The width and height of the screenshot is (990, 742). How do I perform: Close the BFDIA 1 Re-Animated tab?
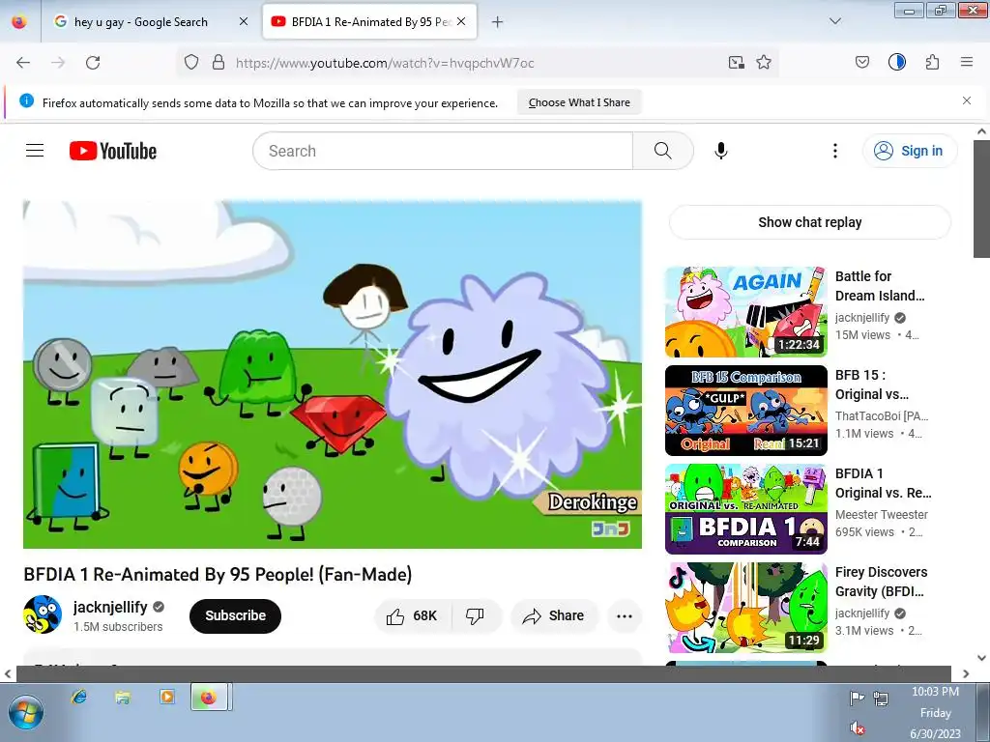pyautogui.click(x=461, y=21)
